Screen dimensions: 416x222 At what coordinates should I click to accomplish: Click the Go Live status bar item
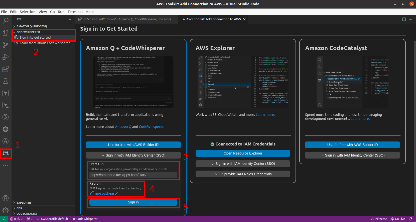point(398,219)
